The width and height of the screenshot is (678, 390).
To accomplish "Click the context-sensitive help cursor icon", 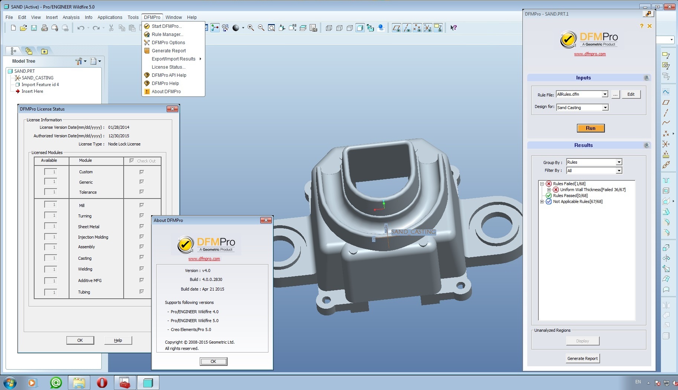I will [453, 28].
